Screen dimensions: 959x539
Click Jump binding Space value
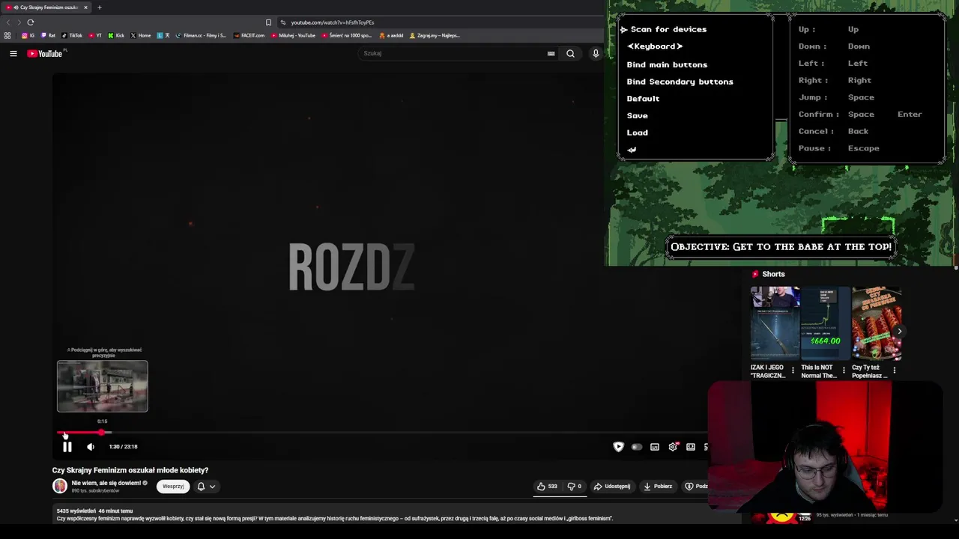point(861,97)
